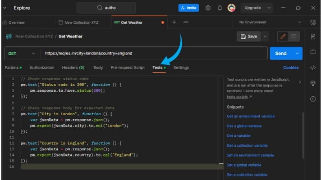Switch to comment mode icon
321x180 pixels.
(294, 36)
